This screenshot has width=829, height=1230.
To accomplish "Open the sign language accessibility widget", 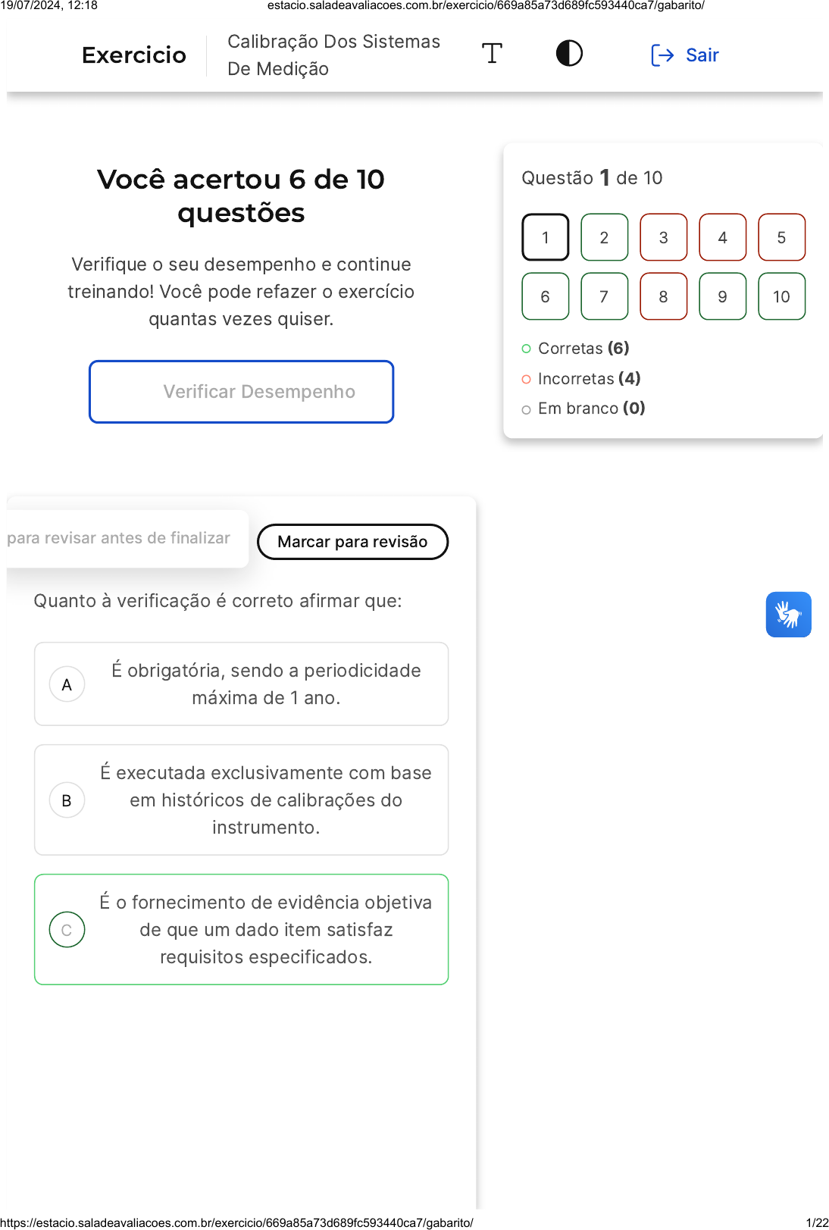I will pyautogui.click(x=788, y=615).
